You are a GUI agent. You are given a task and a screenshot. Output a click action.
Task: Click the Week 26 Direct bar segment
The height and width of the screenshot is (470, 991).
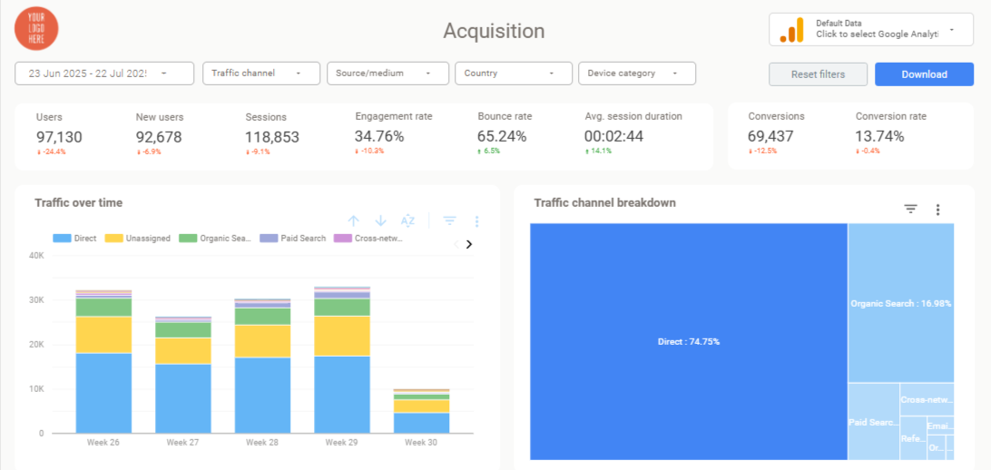click(x=103, y=393)
